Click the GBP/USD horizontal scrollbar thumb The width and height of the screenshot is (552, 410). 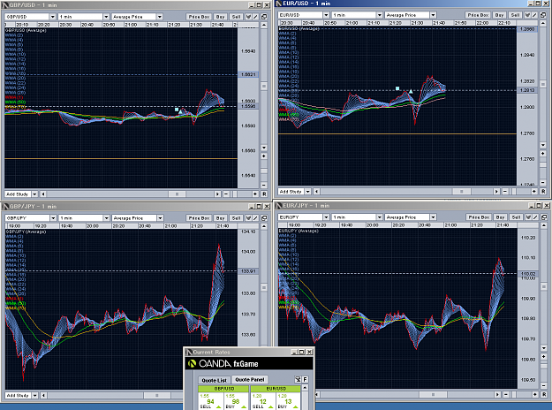[x=177, y=194]
